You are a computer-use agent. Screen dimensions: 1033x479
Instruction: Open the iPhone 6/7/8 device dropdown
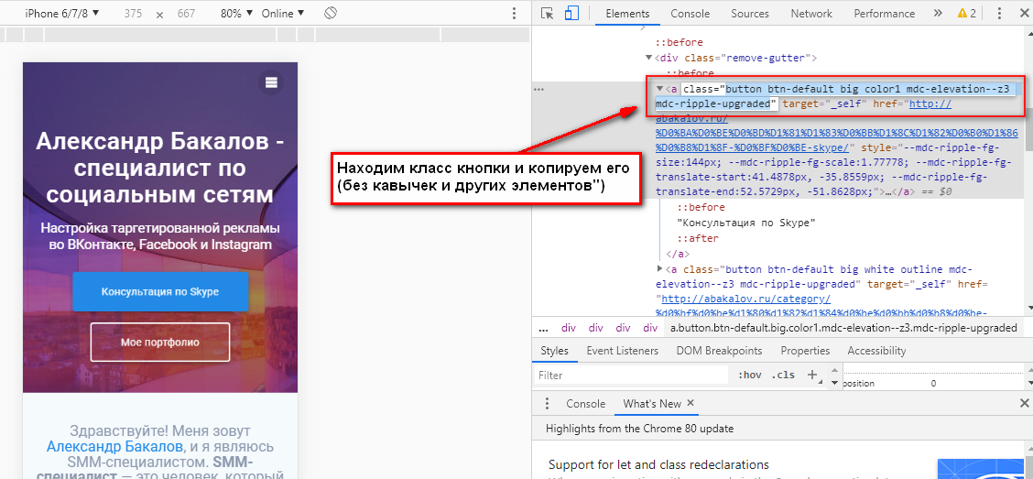62,13
